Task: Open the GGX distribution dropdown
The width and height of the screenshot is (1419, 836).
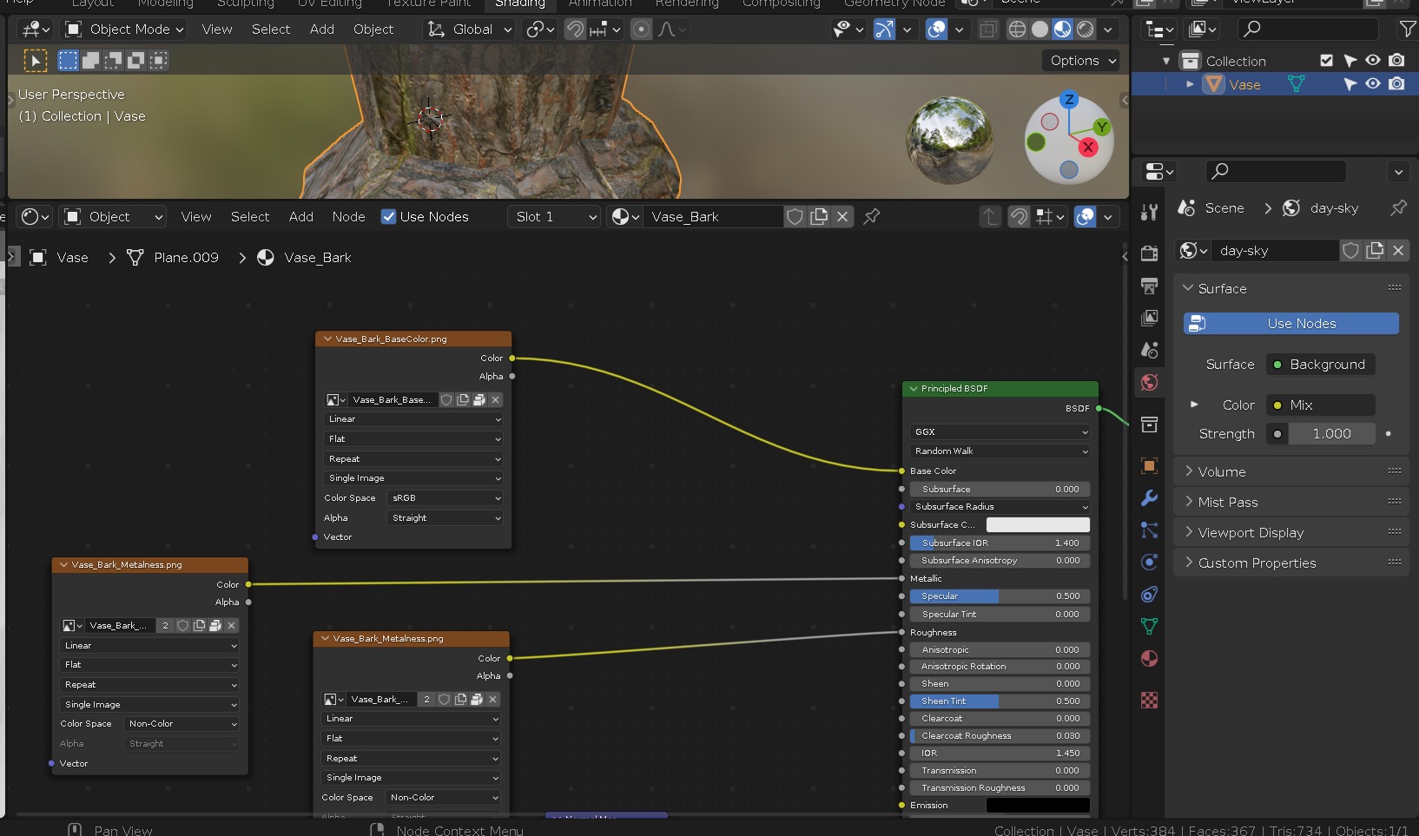Action: 1000,431
